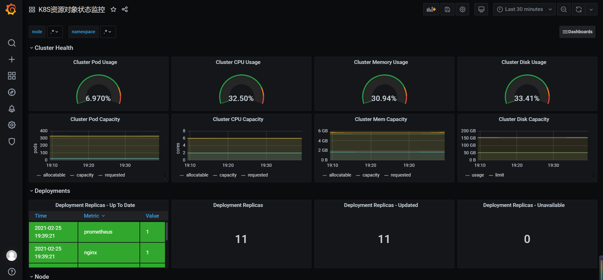
Task: Open Server Admin shield icon
Action: click(12, 141)
